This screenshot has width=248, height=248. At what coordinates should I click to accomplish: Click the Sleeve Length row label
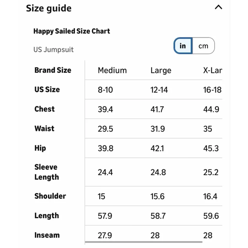click(47, 172)
